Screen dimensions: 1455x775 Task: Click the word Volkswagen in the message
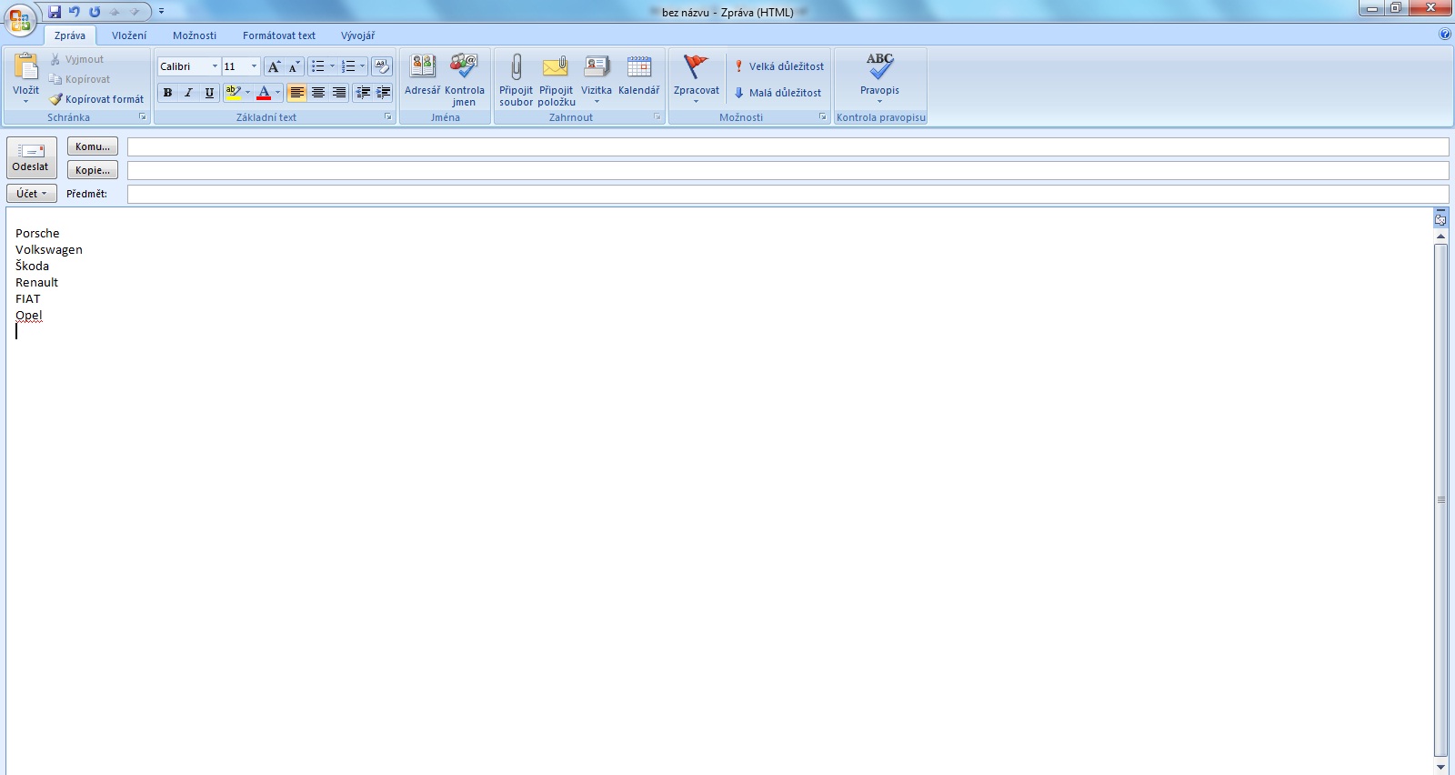click(49, 250)
